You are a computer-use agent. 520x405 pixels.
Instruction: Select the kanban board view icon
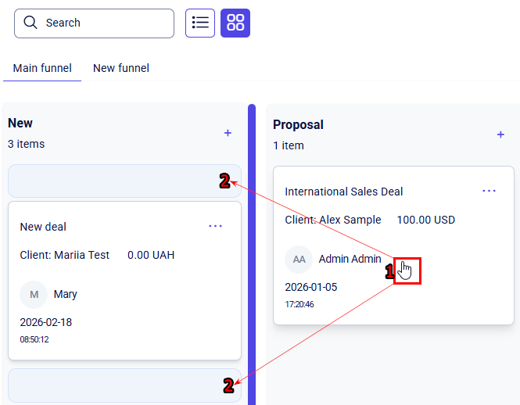click(235, 23)
